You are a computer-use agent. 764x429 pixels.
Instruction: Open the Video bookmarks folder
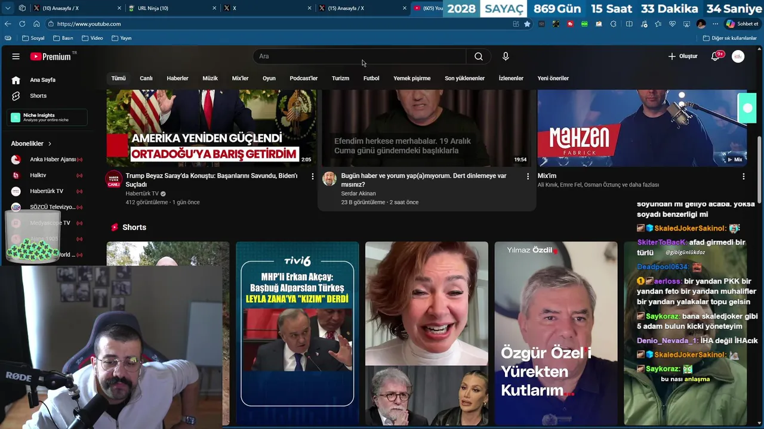point(93,38)
